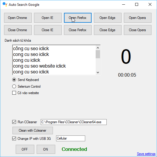Close the Opera browser

pyautogui.click(x=138, y=30)
